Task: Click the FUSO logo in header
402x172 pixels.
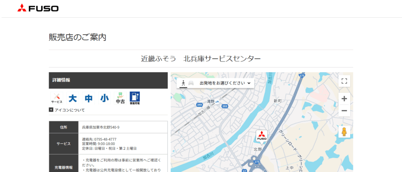Action: [x=38, y=8]
